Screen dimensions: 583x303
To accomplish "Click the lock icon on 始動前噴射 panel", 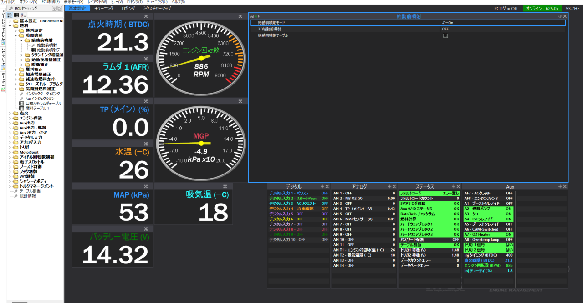I will [x=252, y=16].
